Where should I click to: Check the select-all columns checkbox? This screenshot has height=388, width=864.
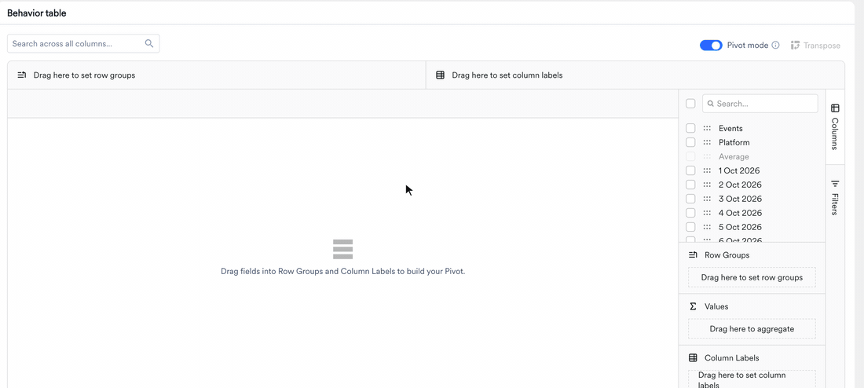690,104
